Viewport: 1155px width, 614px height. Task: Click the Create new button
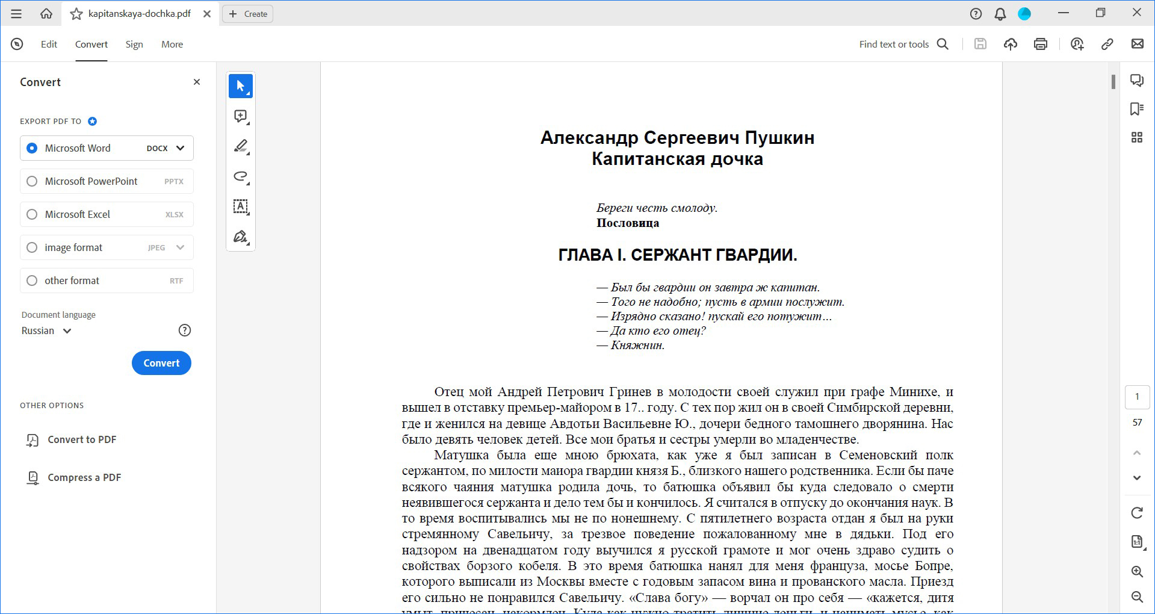point(248,14)
